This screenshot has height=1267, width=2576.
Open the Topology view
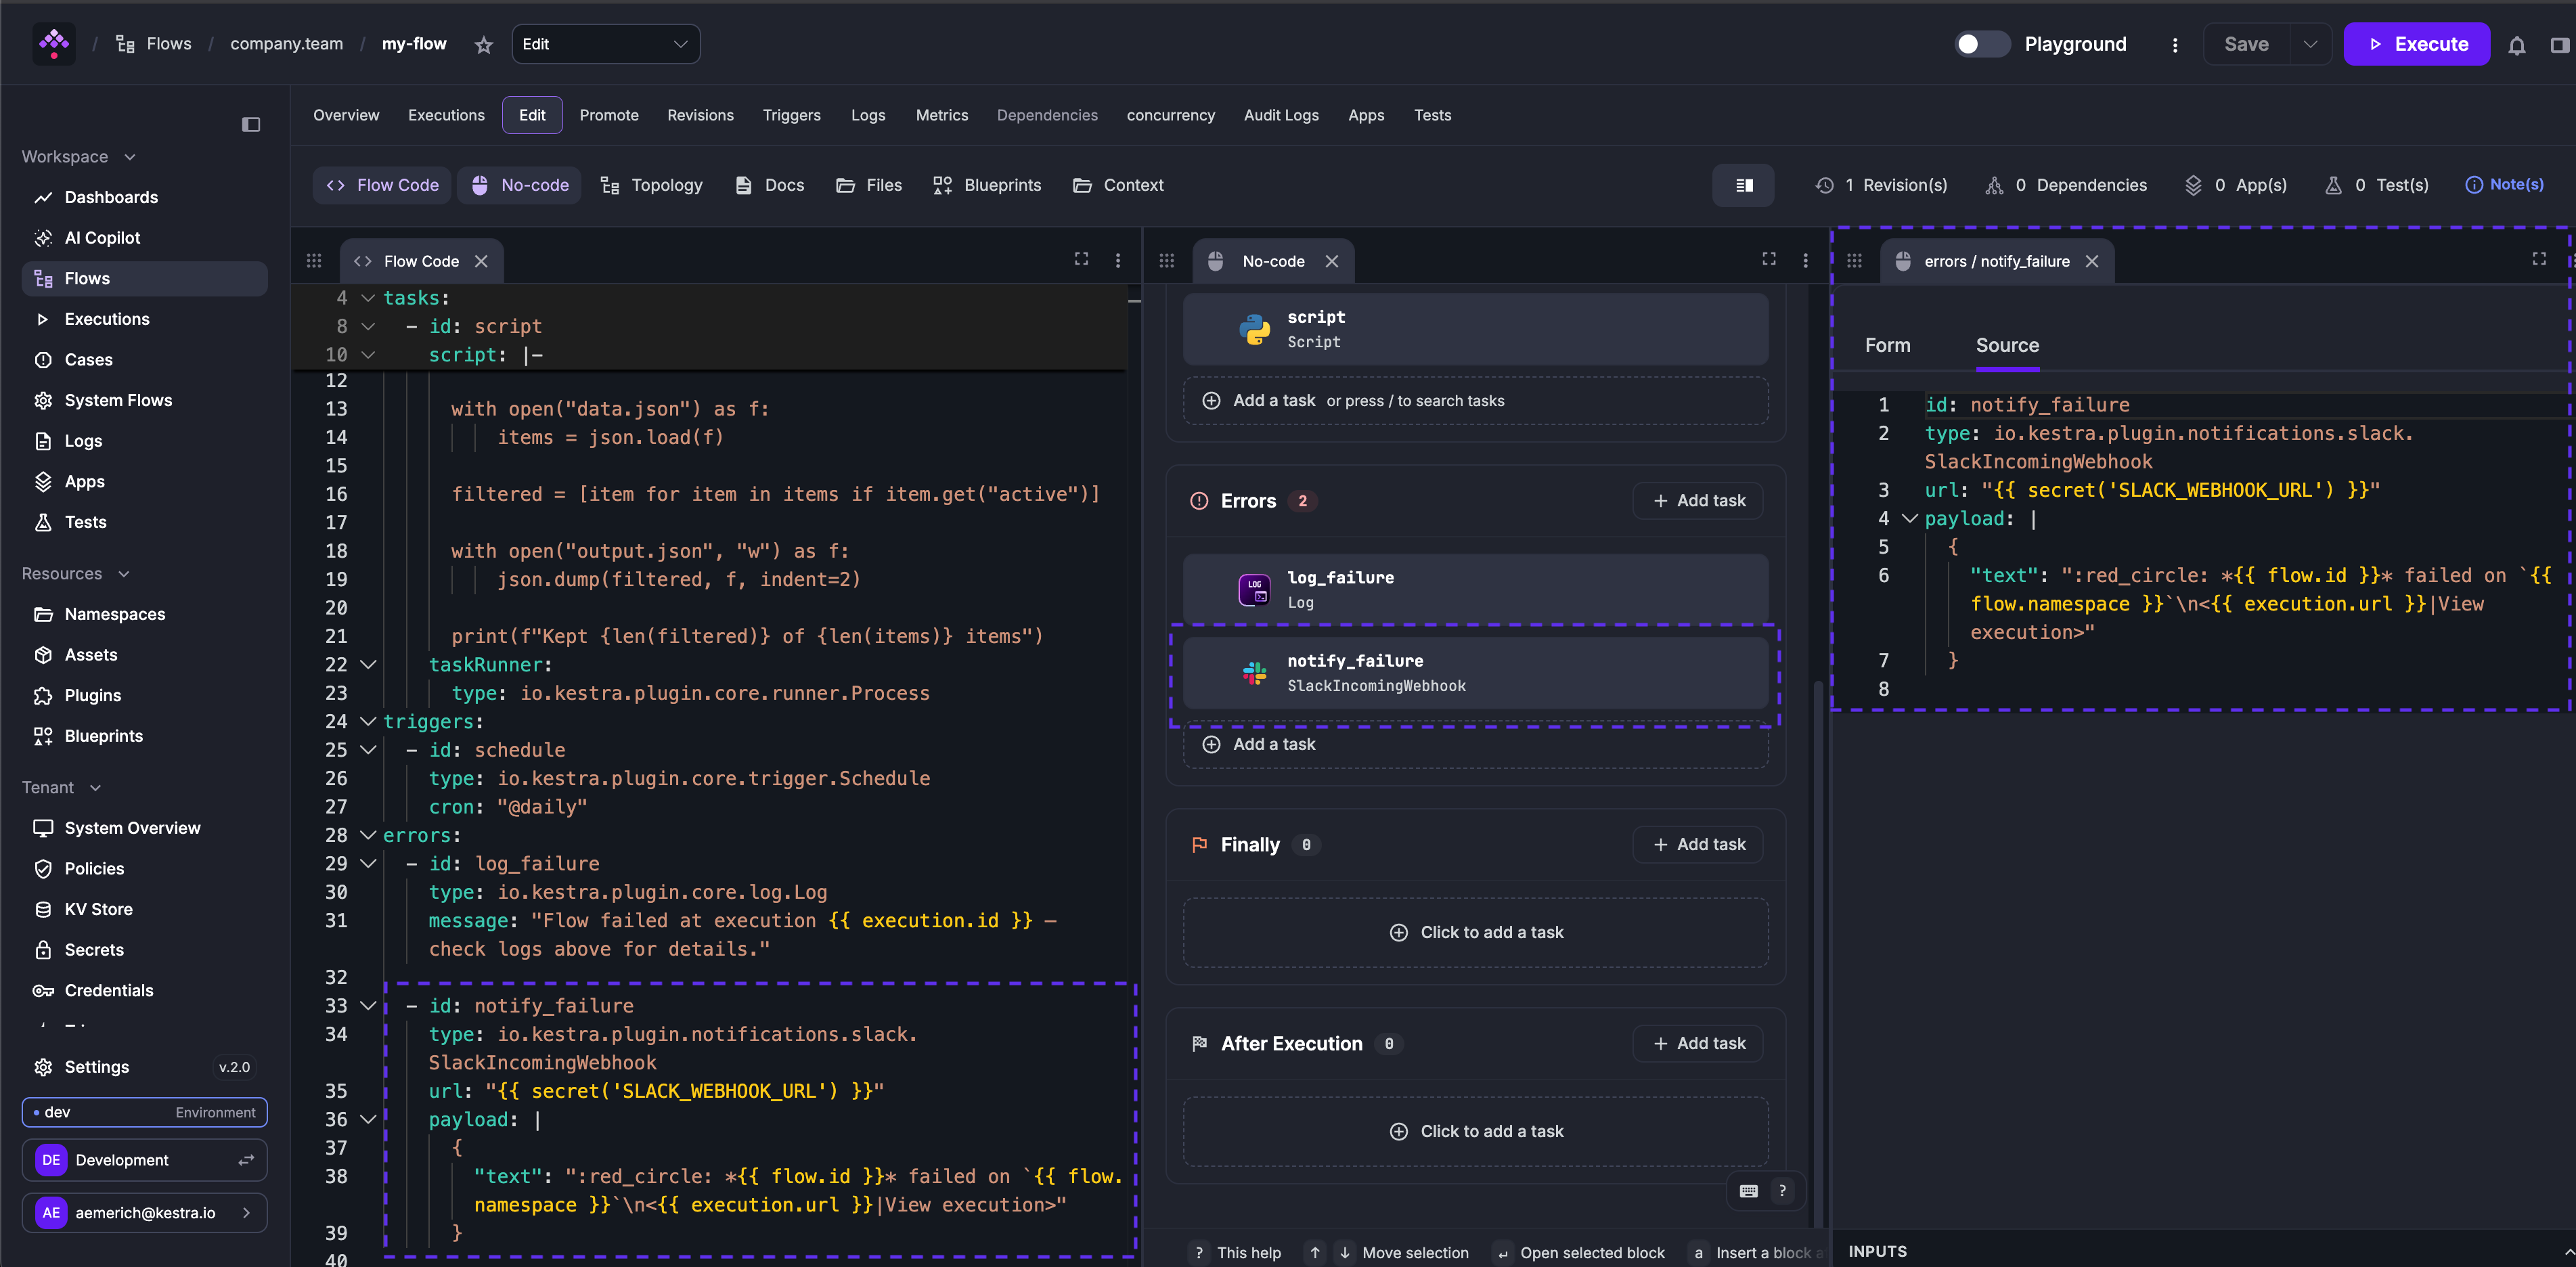click(x=652, y=185)
